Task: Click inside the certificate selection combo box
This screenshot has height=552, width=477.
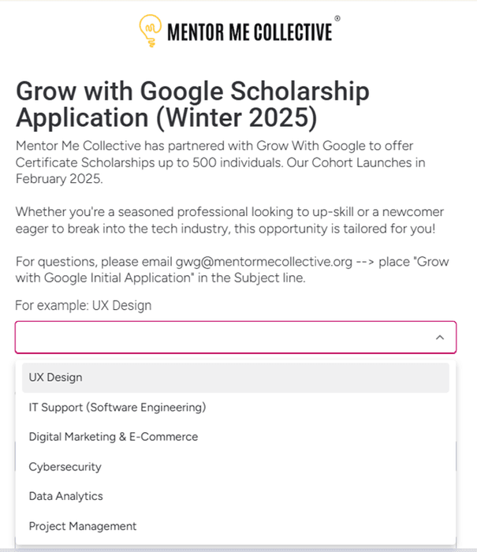Action: pyautogui.click(x=236, y=338)
